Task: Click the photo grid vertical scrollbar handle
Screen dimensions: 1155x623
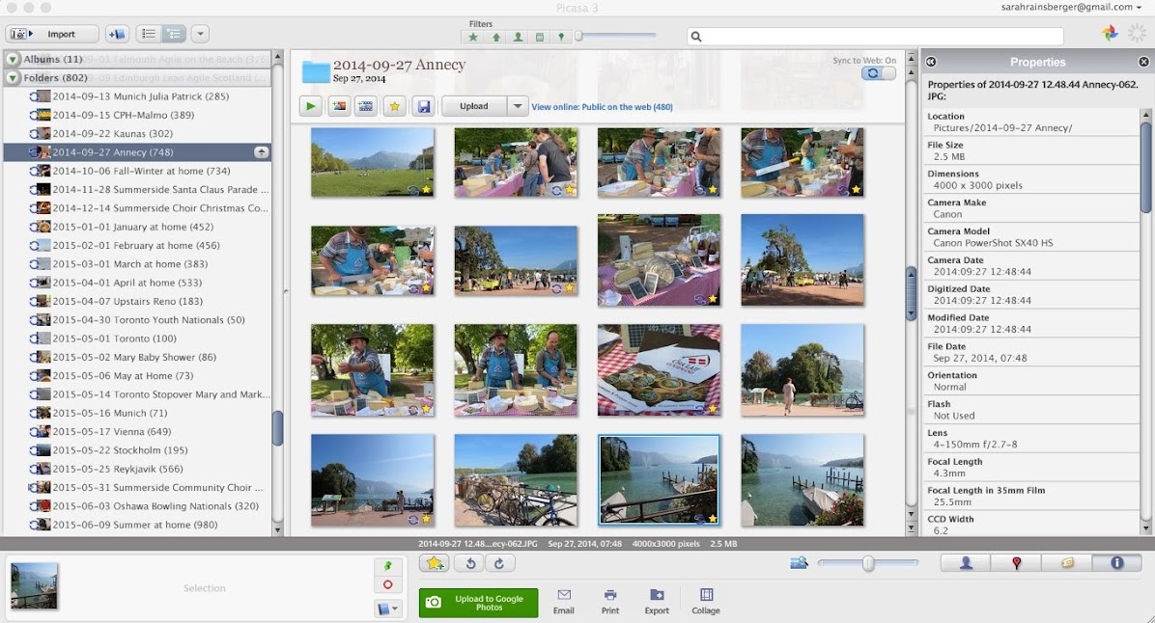Action: click(x=912, y=293)
